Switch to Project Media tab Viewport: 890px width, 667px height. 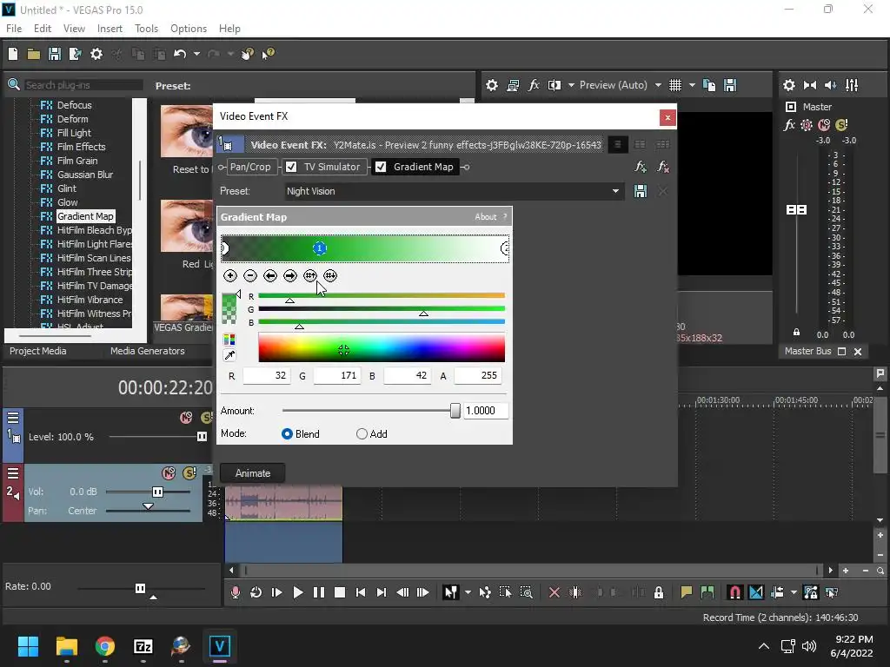pyautogui.click(x=38, y=351)
